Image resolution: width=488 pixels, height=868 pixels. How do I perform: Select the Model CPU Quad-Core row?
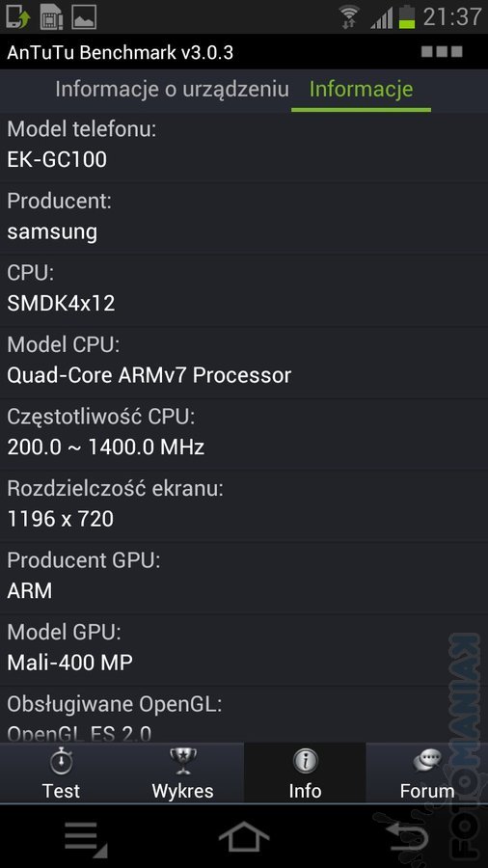(x=244, y=362)
